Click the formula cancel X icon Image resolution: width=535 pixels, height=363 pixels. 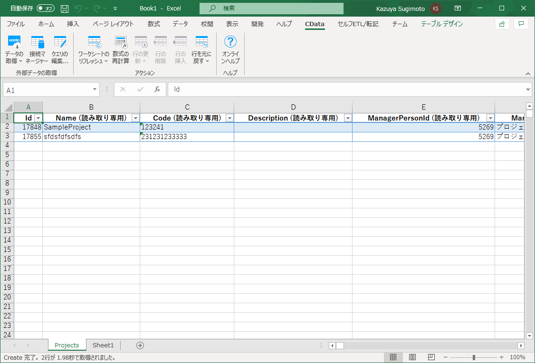(x=123, y=89)
